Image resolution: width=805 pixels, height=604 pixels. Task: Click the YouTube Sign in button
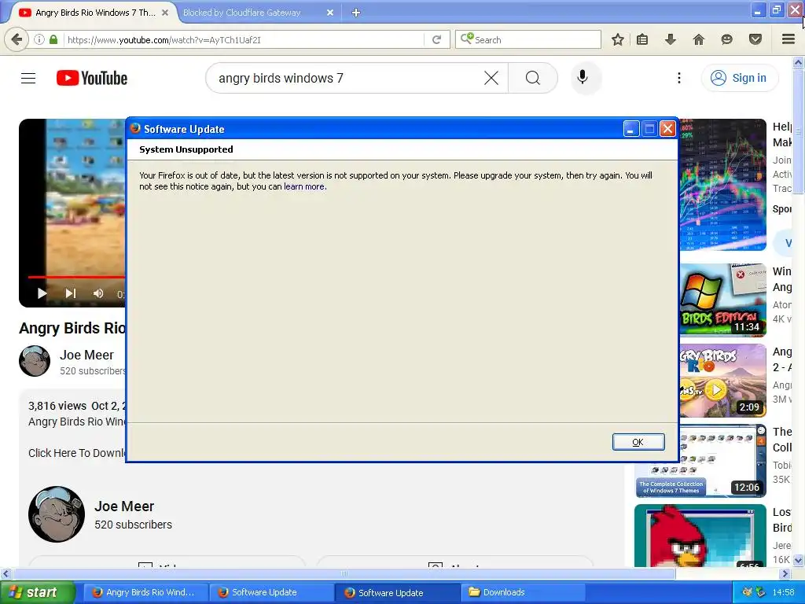coord(740,78)
